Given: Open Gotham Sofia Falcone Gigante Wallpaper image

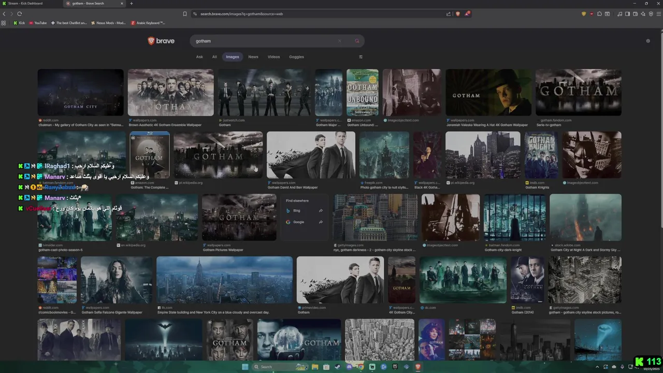Looking at the screenshot, I should 117,280.
